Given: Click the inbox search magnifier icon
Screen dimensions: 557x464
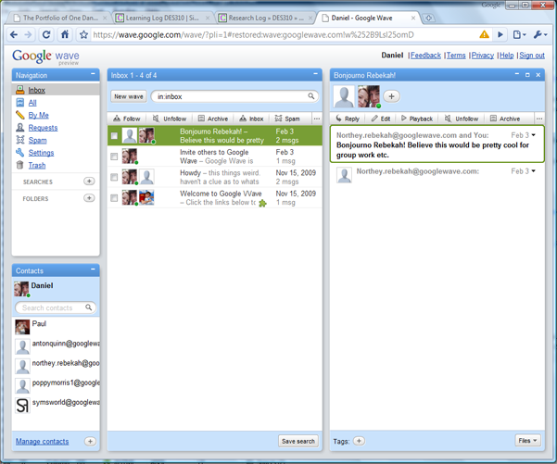Looking at the screenshot, I should click(311, 95).
